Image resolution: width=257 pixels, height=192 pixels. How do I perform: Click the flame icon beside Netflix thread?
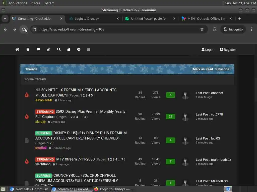click(x=27, y=95)
